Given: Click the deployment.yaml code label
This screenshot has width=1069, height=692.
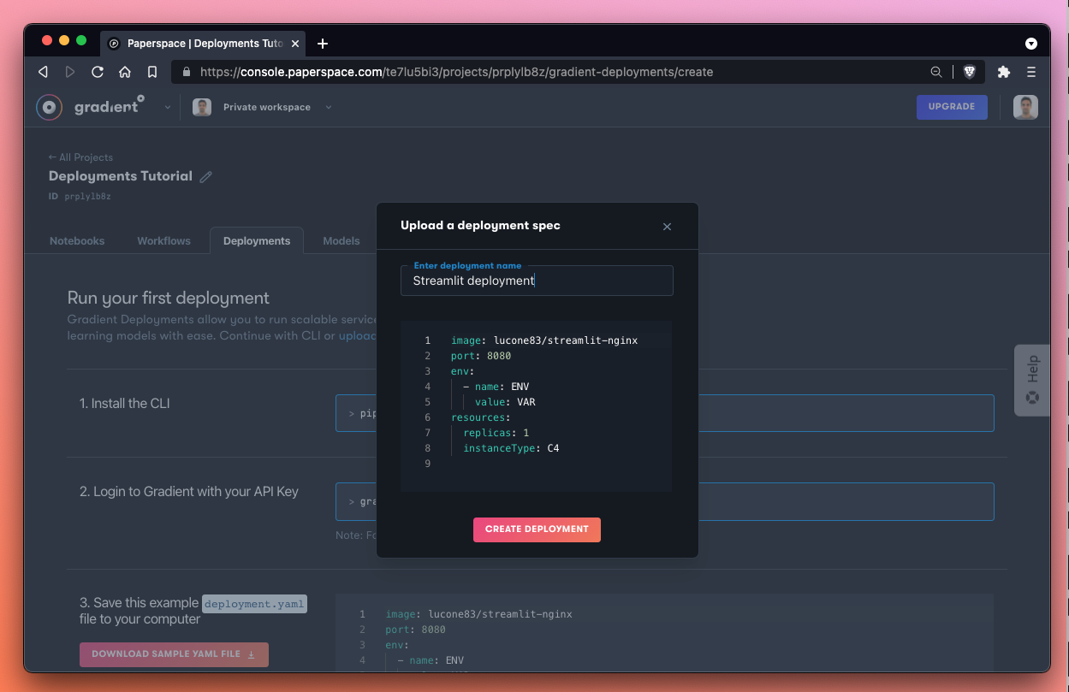Looking at the screenshot, I should click(x=254, y=604).
